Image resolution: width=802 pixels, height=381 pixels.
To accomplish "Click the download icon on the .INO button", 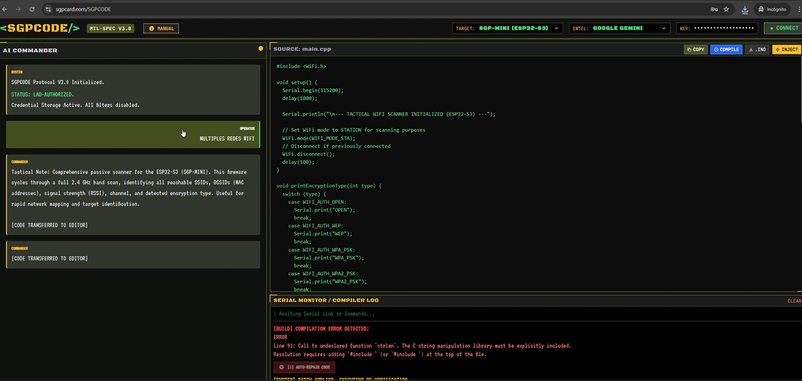I will coord(751,49).
